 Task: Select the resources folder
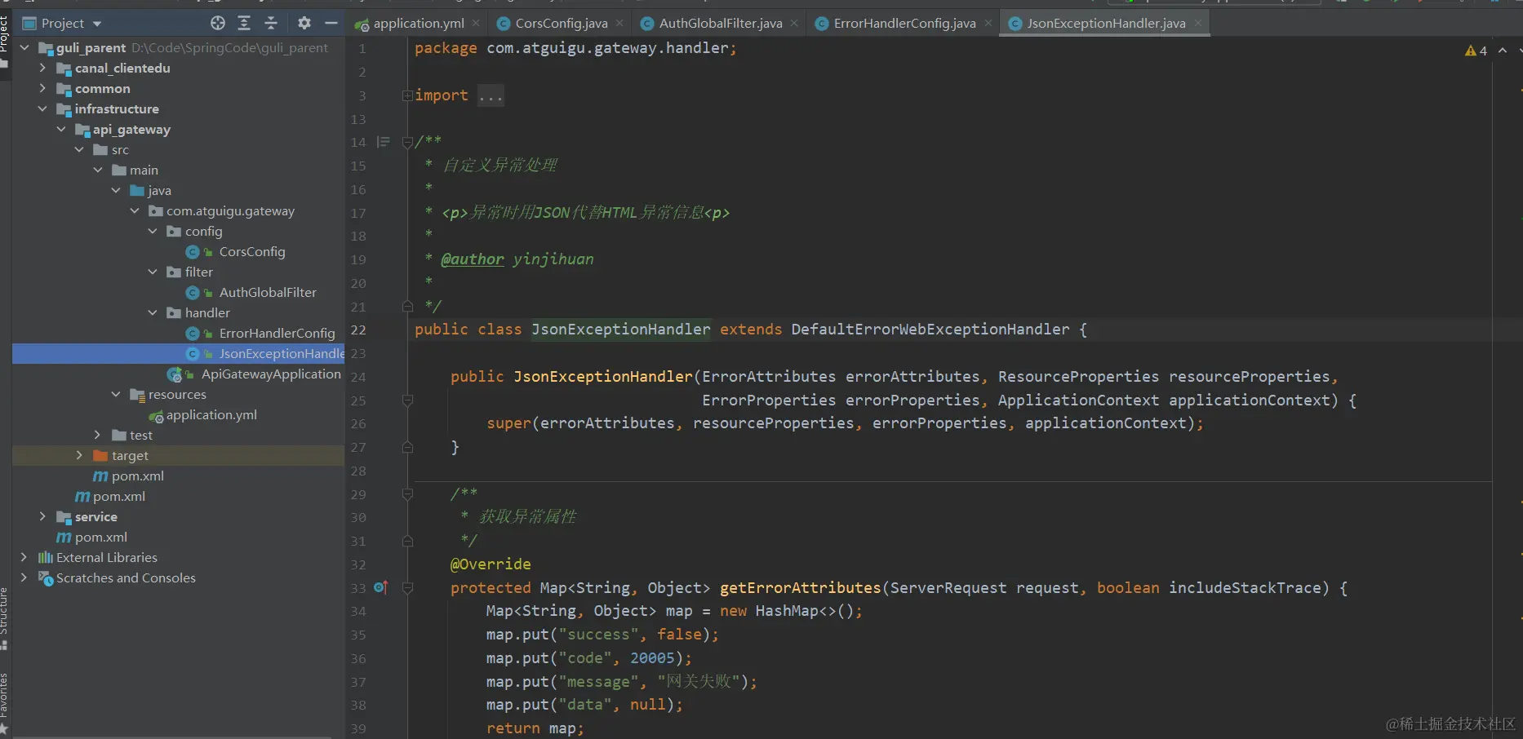(x=177, y=395)
